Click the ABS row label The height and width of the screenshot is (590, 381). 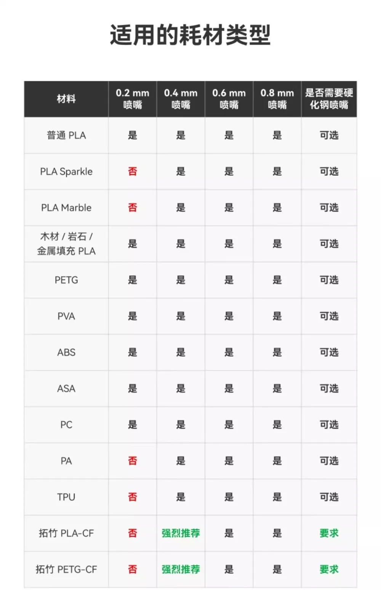click(x=66, y=353)
